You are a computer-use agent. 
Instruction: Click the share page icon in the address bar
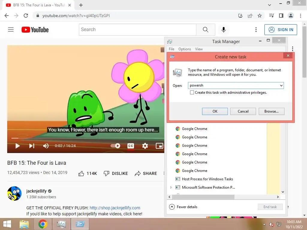250,16
